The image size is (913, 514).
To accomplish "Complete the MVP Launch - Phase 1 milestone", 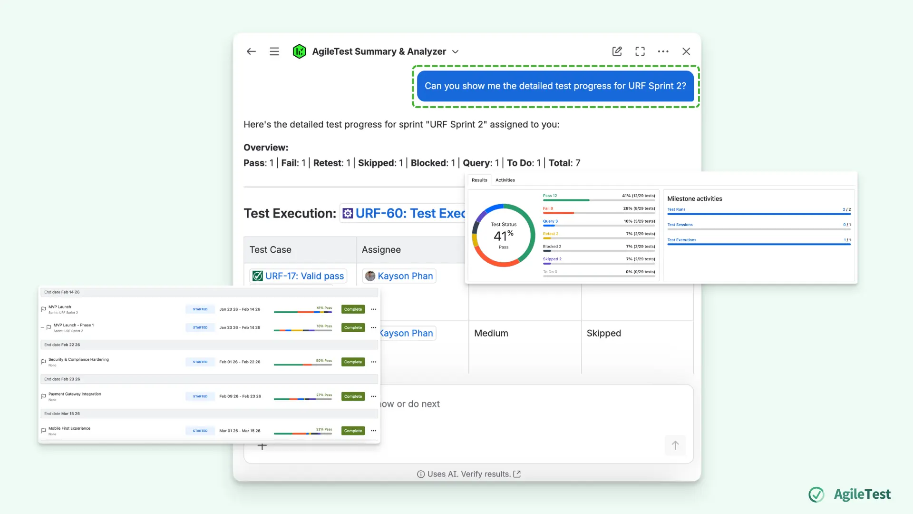I will pyautogui.click(x=353, y=327).
